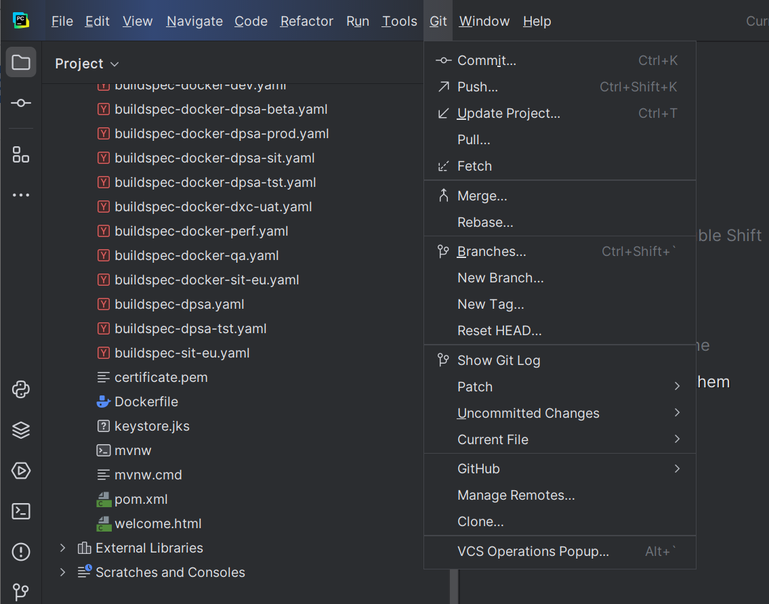Open the Project tool window folder icon
Image resolution: width=769 pixels, height=604 pixels.
point(21,63)
